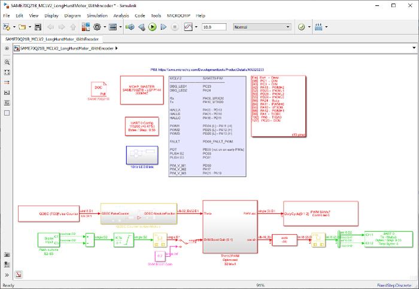This screenshot has height=289, width=419.
Task: Open Model Configuration Parameters gear
Action: tap(96, 27)
